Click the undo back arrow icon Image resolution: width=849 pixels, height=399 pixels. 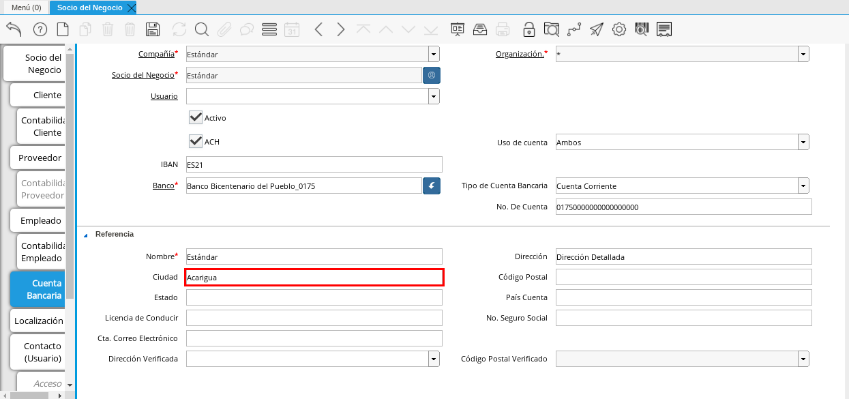click(x=14, y=29)
